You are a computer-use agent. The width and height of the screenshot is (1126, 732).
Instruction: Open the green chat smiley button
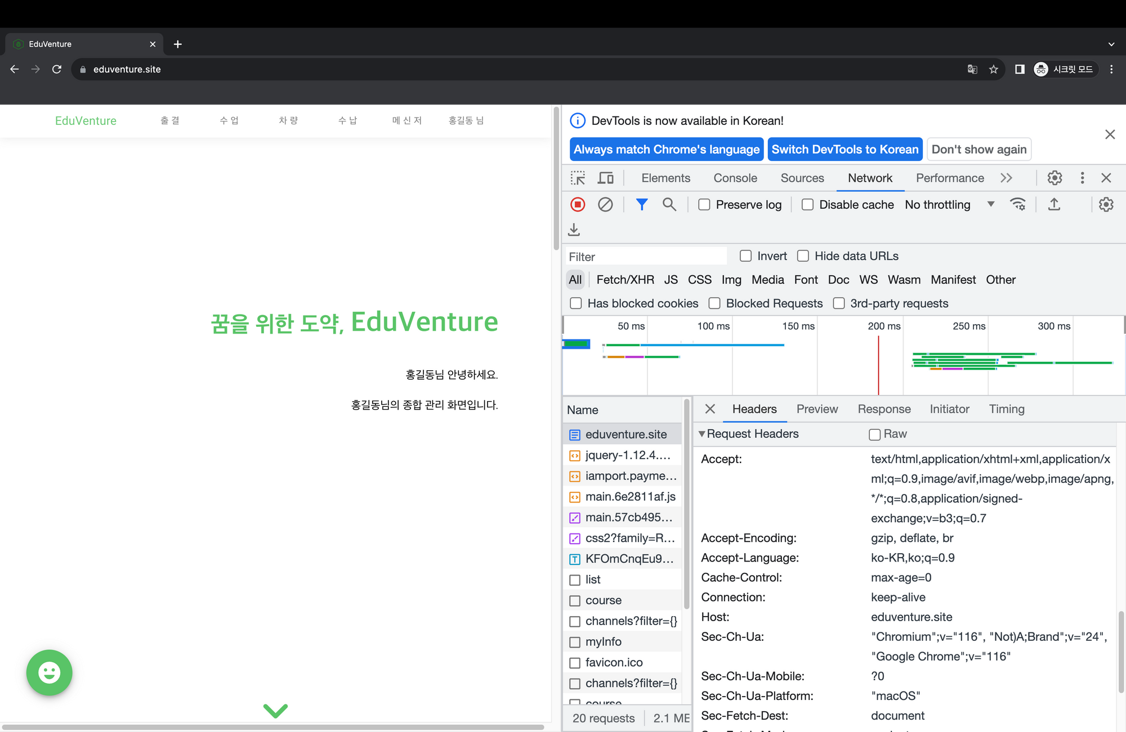click(x=50, y=672)
